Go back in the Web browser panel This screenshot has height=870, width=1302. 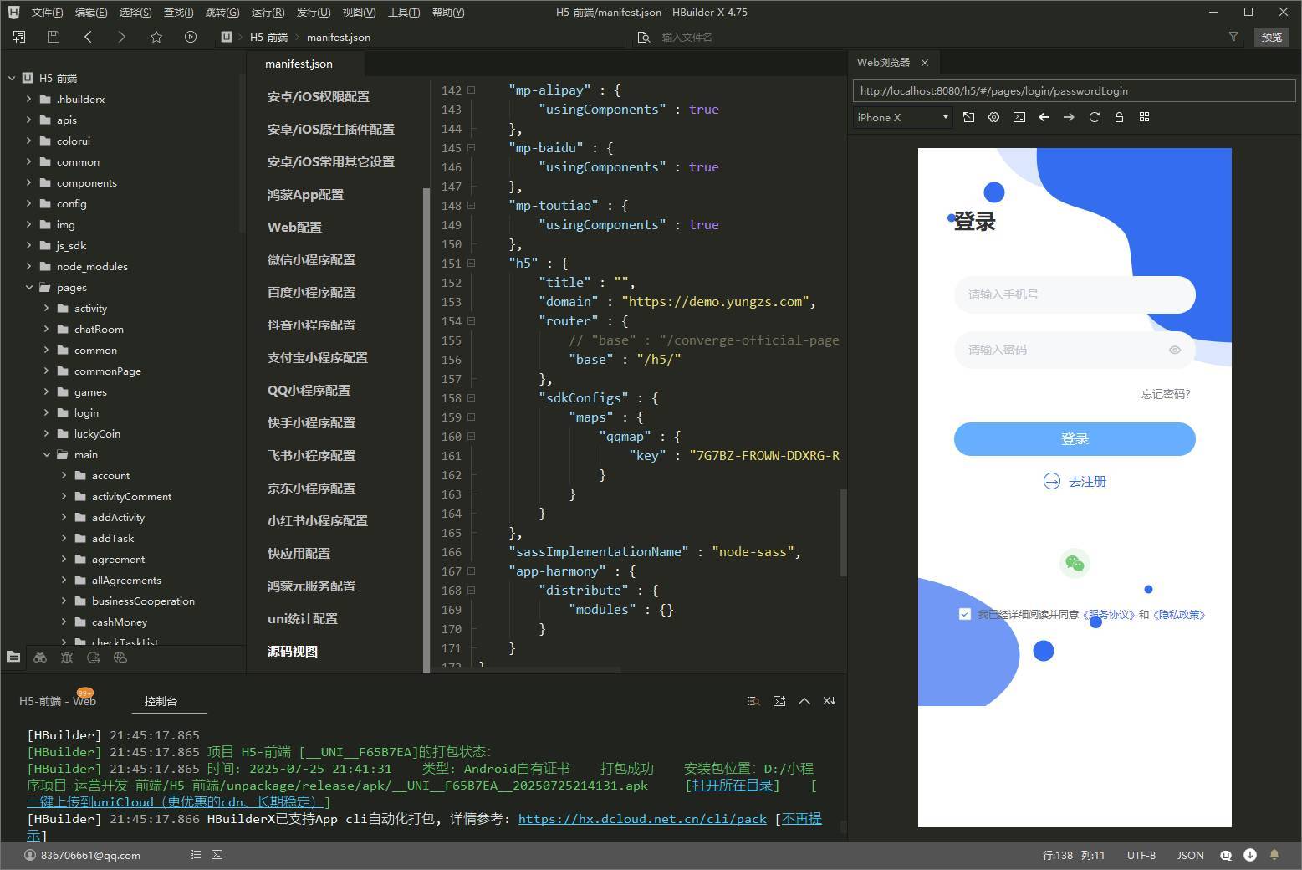tap(1044, 117)
